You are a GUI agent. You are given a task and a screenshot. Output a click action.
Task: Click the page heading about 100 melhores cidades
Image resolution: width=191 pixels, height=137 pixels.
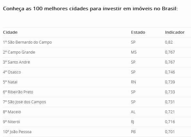coord(90,9)
